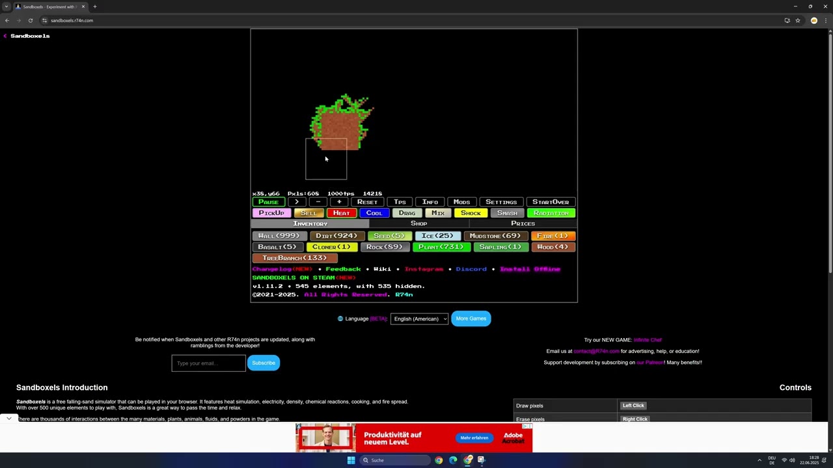Click the StartOver button

(x=551, y=202)
